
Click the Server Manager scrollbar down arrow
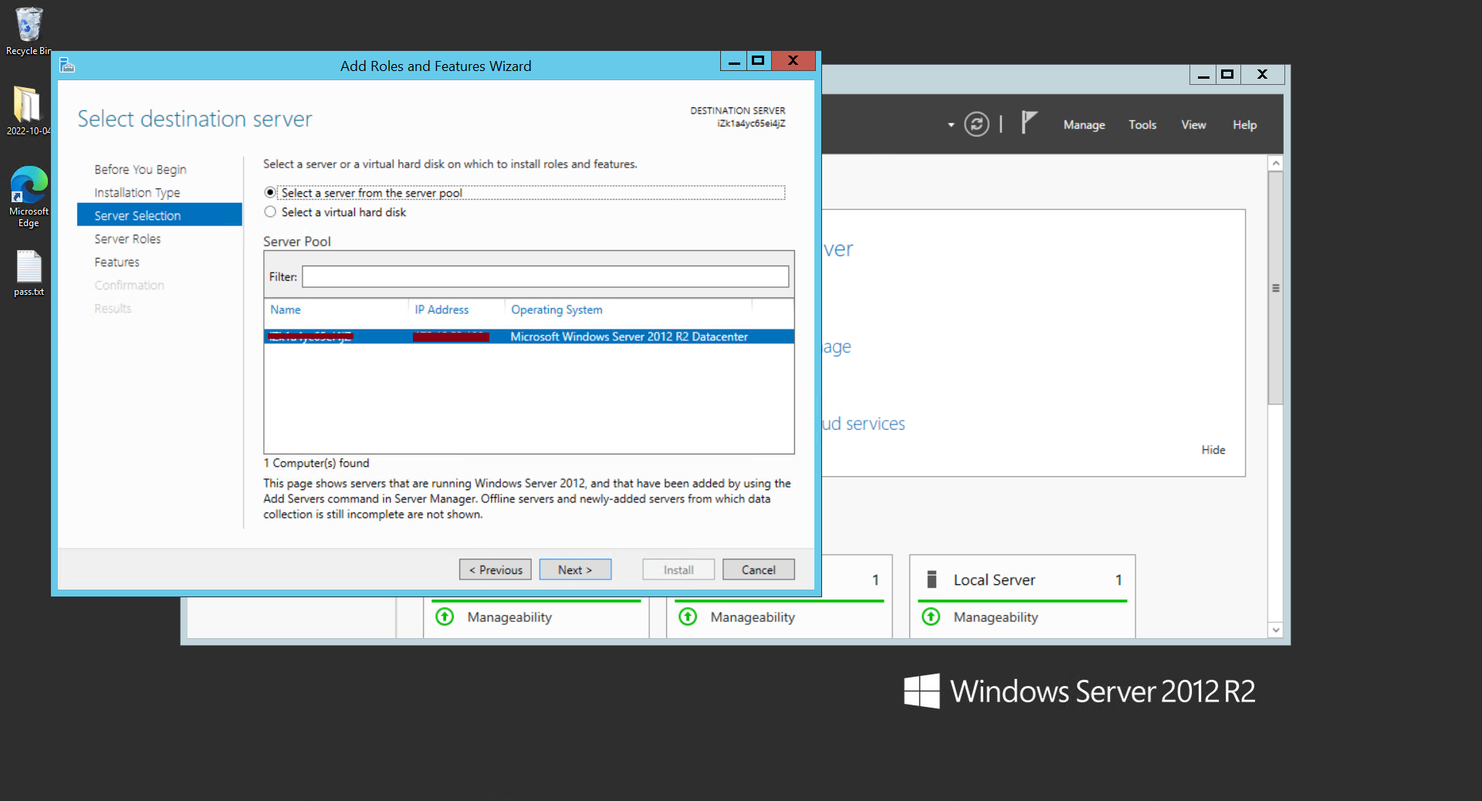pos(1276,630)
